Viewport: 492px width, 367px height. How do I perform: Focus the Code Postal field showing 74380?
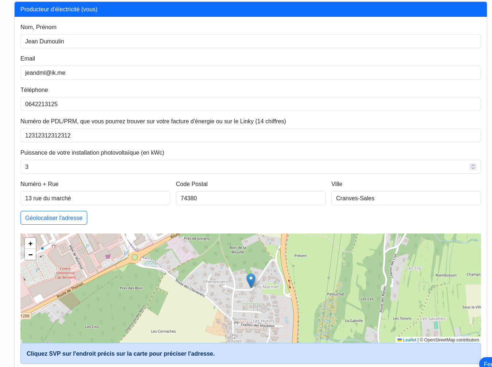251,198
